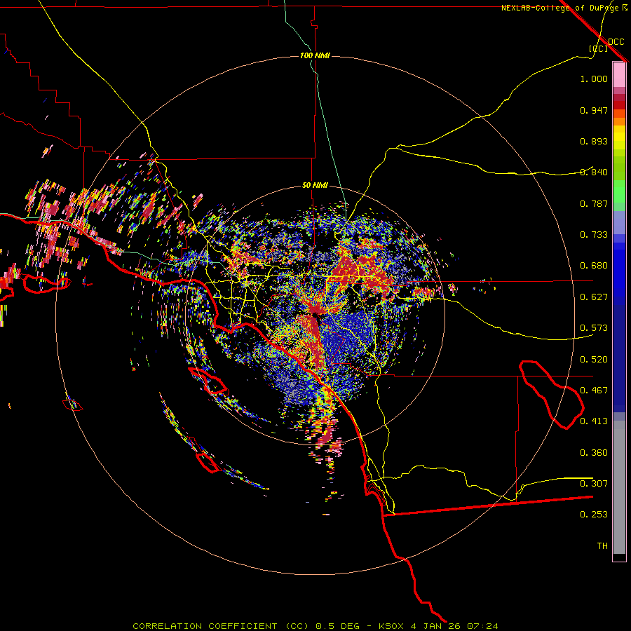
Task: Click the 0.680 scale value
Action: [594, 266]
